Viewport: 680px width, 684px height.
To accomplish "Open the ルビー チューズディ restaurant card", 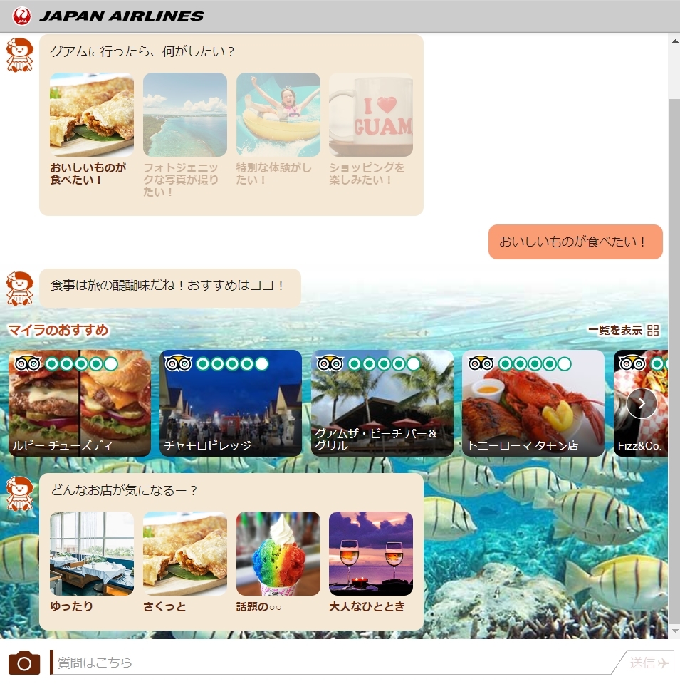I will pos(80,403).
